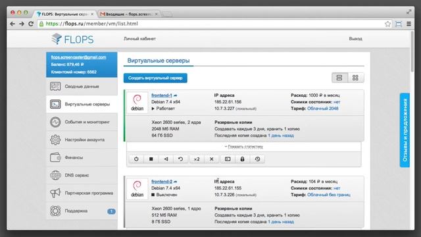Open a new browser tab

(168, 14)
